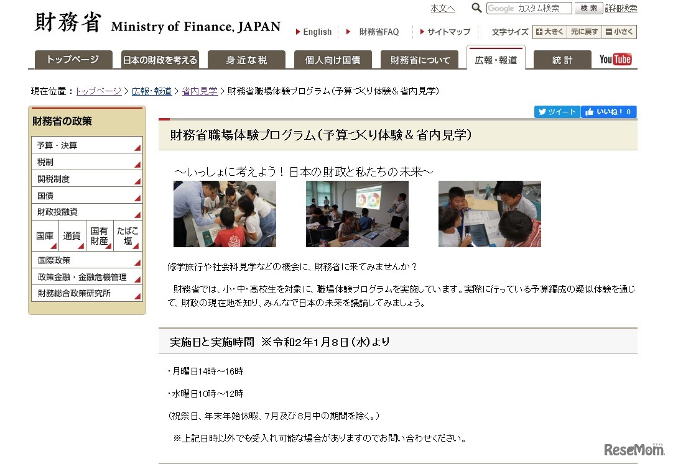Switch to the 広報・報道 tab
The height and width of the screenshot is (464, 673).
pos(495,59)
